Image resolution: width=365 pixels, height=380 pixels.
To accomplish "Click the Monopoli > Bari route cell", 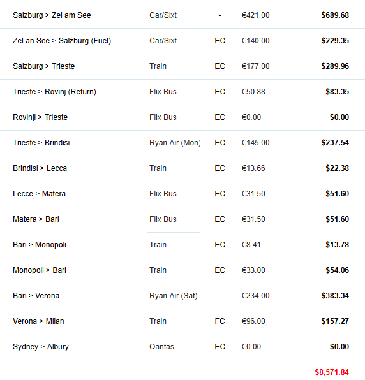I will coord(40,270).
